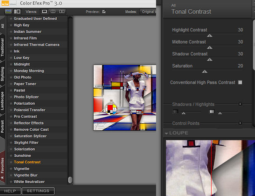Collapse the LOUPE panel
Image resolution: width=255 pixels, height=196 pixels.
(x=167, y=133)
